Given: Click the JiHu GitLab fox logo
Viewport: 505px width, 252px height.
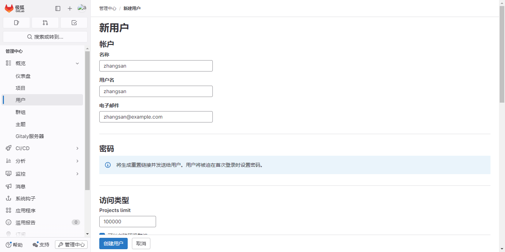Looking at the screenshot, I should 9,8.
